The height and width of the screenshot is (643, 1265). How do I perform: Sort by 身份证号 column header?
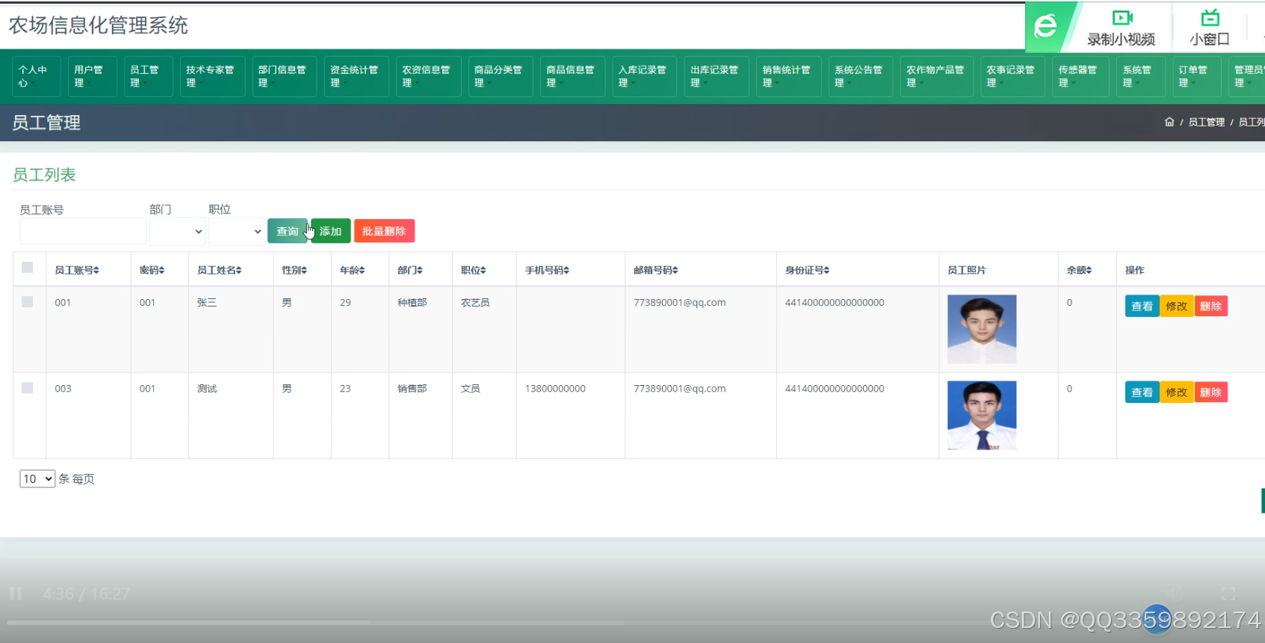(x=807, y=270)
